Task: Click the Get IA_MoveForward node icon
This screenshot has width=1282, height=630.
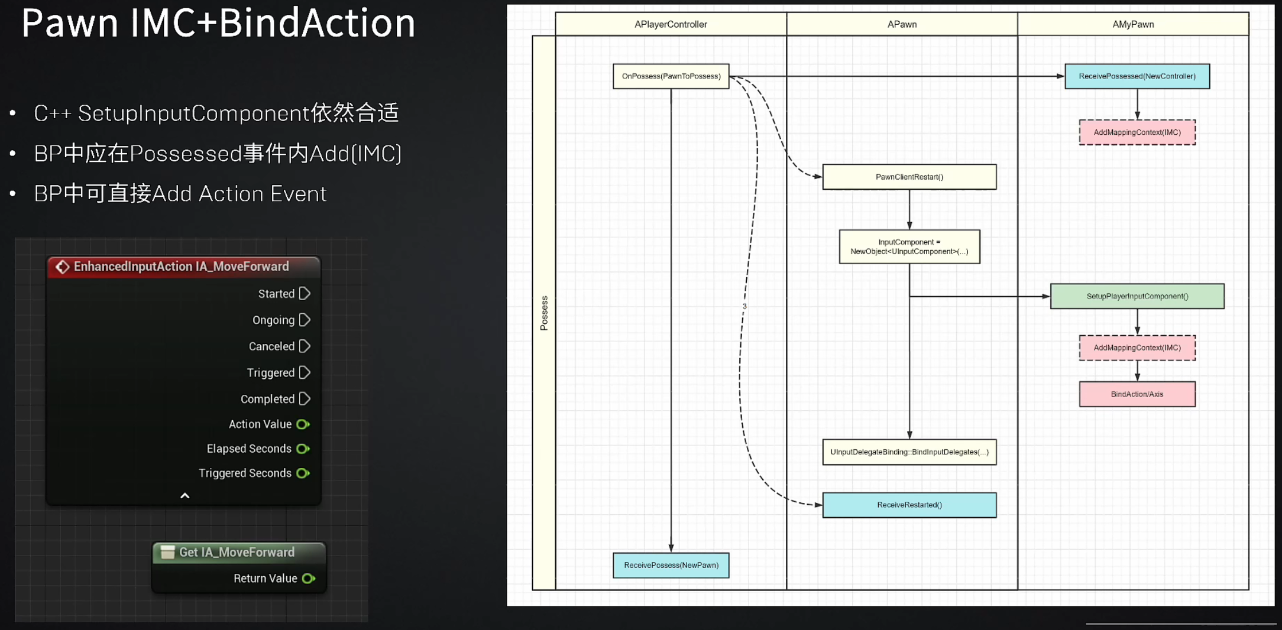Action: click(168, 552)
